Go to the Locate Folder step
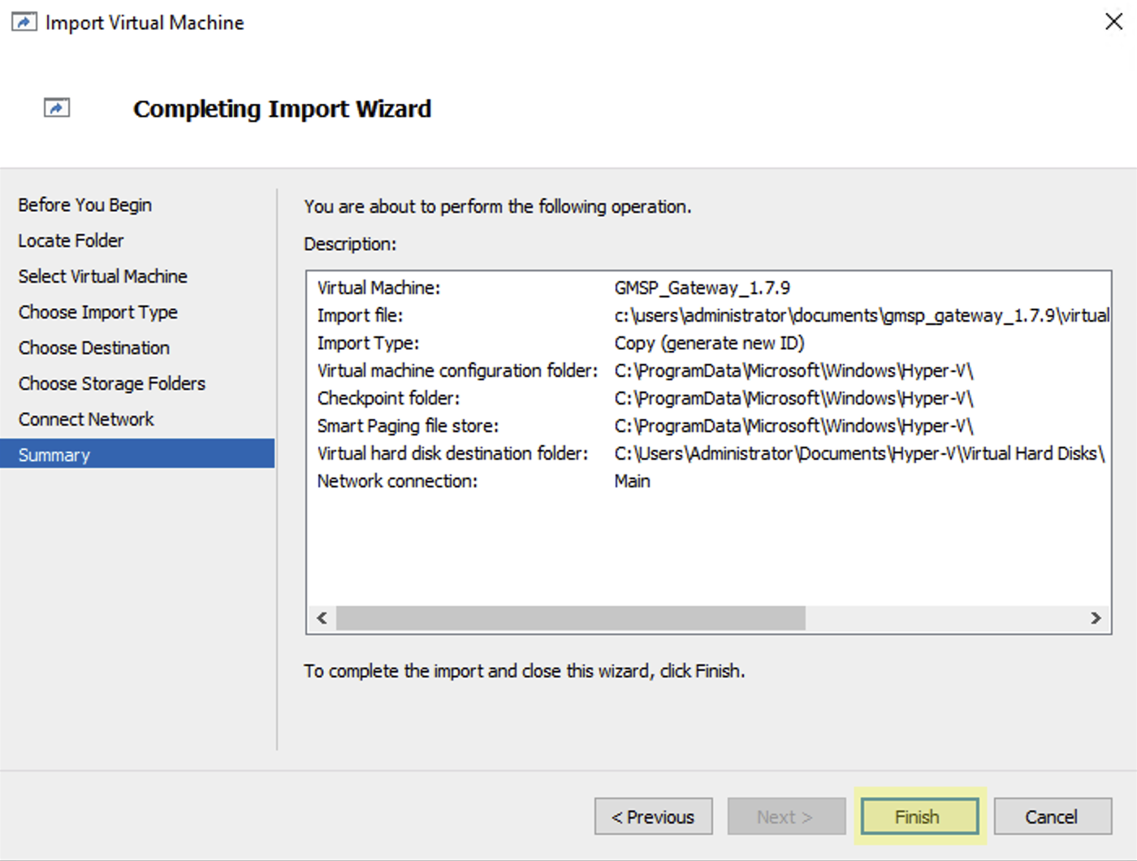Screen dimensions: 1137x861 point(71,240)
